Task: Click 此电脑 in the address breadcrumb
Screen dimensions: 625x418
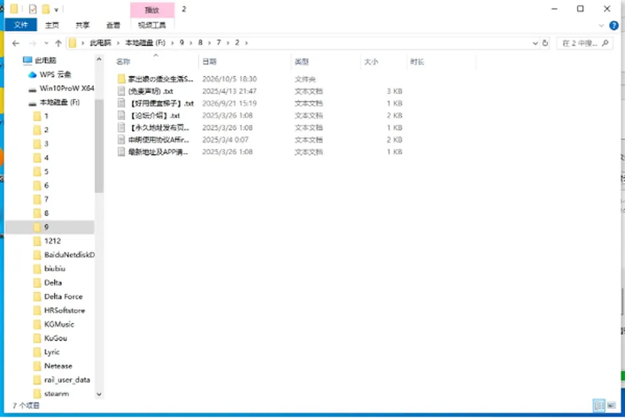Action: point(100,42)
